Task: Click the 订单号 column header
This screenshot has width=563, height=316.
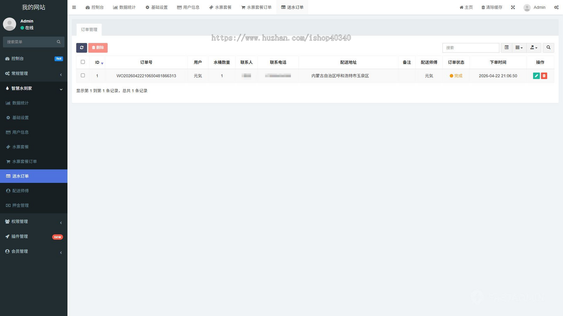Action: pos(146,62)
